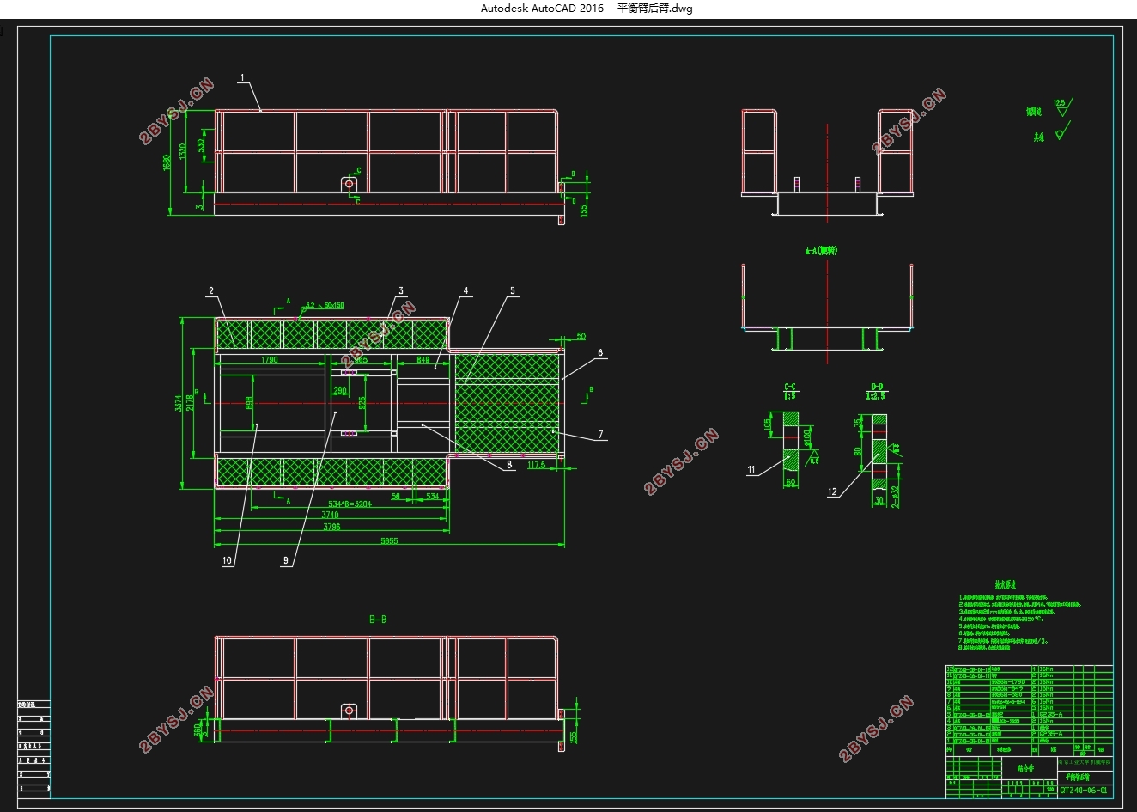Click the callout number 12 label

click(x=832, y=491)
